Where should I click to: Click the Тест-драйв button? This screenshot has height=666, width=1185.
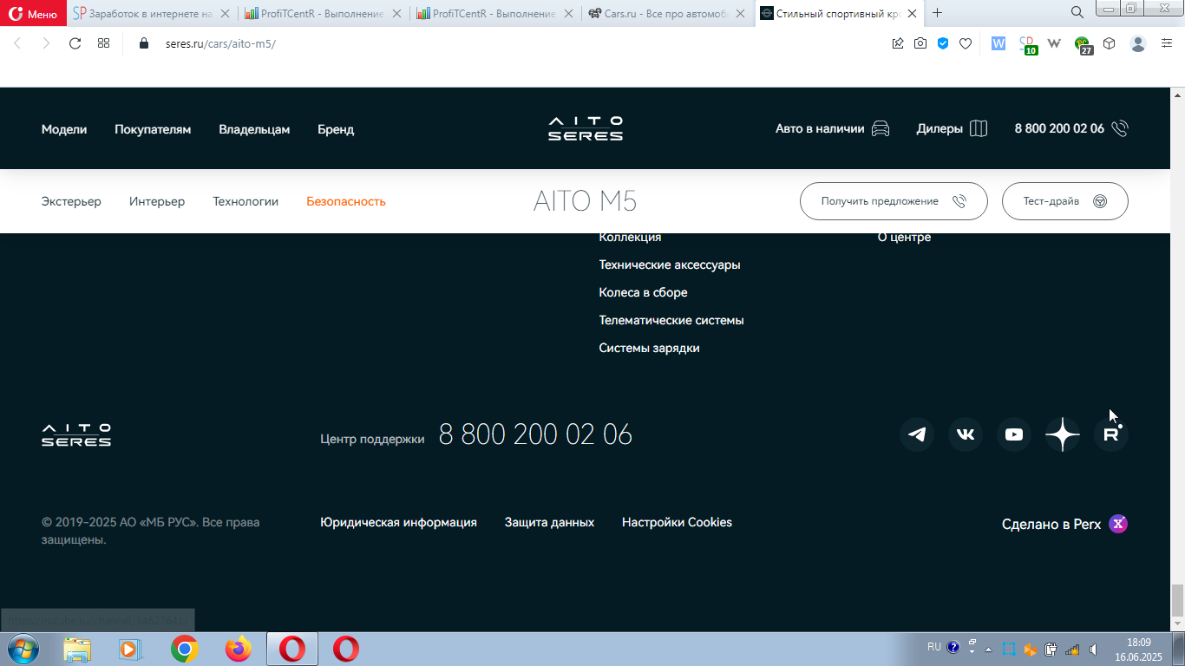coord(1065,201)
